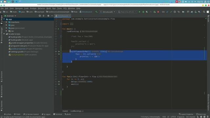Open the Refactor menu

tap(41, 8)
